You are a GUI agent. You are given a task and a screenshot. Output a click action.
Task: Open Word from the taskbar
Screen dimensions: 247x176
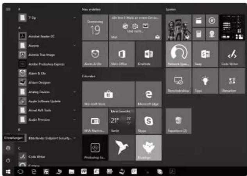84,171
